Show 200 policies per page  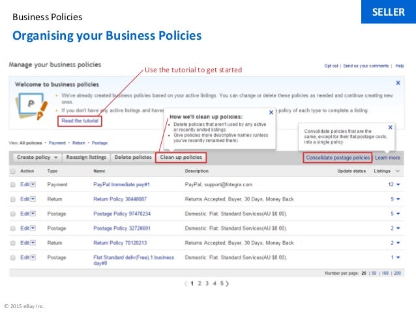tap(397, 273)
